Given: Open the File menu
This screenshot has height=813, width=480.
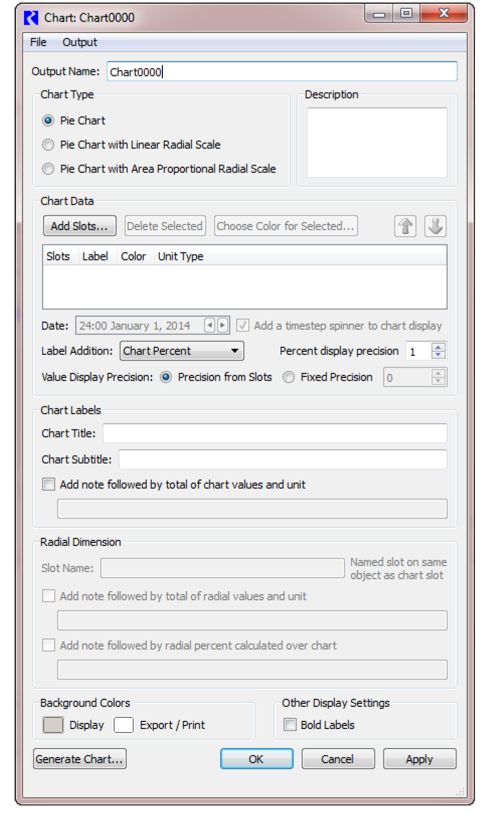Looking at the screenshot, I should point(38,42).
